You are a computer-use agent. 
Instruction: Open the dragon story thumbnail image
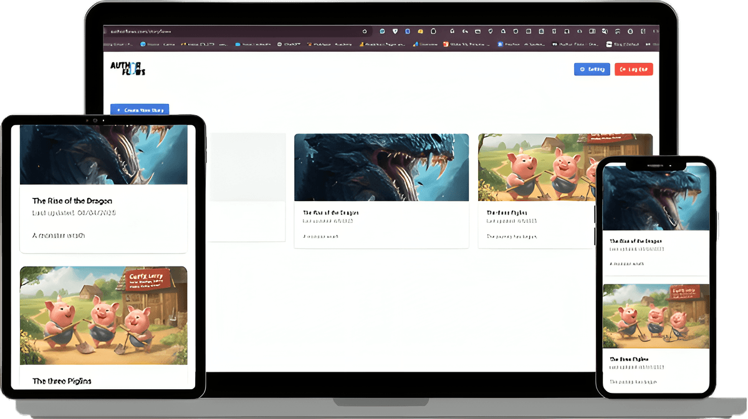(x=381, y=166)
